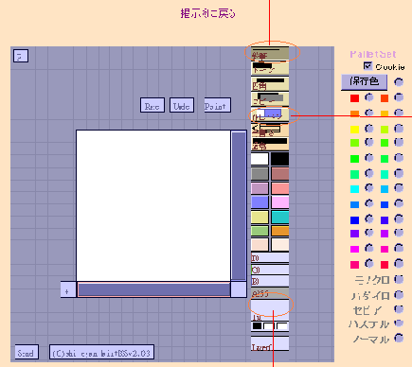Click the black mask color box

click(x=258, y=326)
